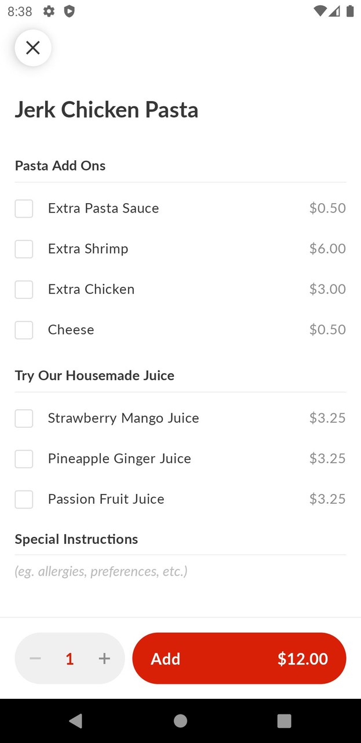Select the Extra Chicken checkbox
The width and height of the screenshot is (361, 743).
coord(24,289)
